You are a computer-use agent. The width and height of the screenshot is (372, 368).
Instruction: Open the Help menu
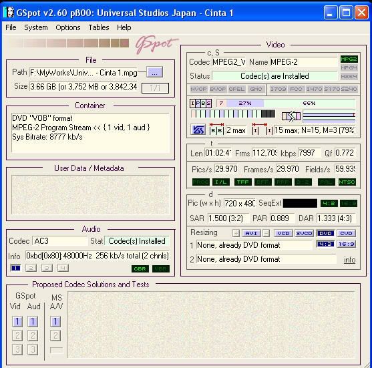click(124, 27)
